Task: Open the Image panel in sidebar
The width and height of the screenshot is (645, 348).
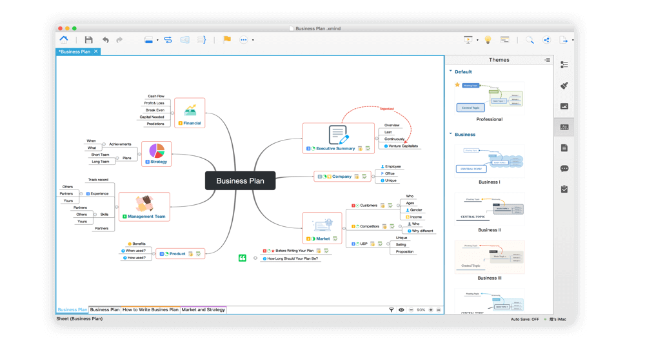Action: [x=564, y=106]
